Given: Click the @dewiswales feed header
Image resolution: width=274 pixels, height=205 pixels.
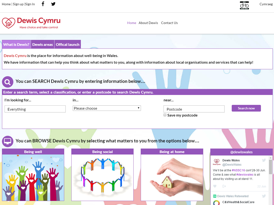Looking at the screenshot, I should click(241, 152).
